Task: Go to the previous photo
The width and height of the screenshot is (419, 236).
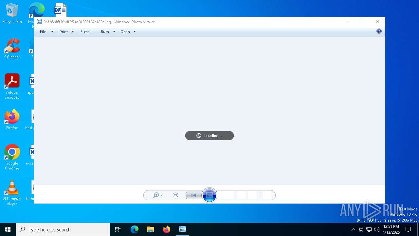Action: 194,195
